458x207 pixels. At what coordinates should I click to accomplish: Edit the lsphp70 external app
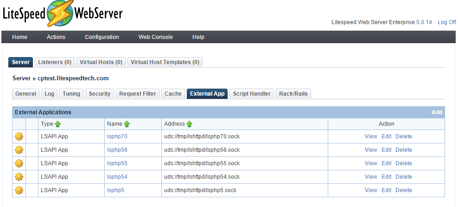(x=387, y=136)
